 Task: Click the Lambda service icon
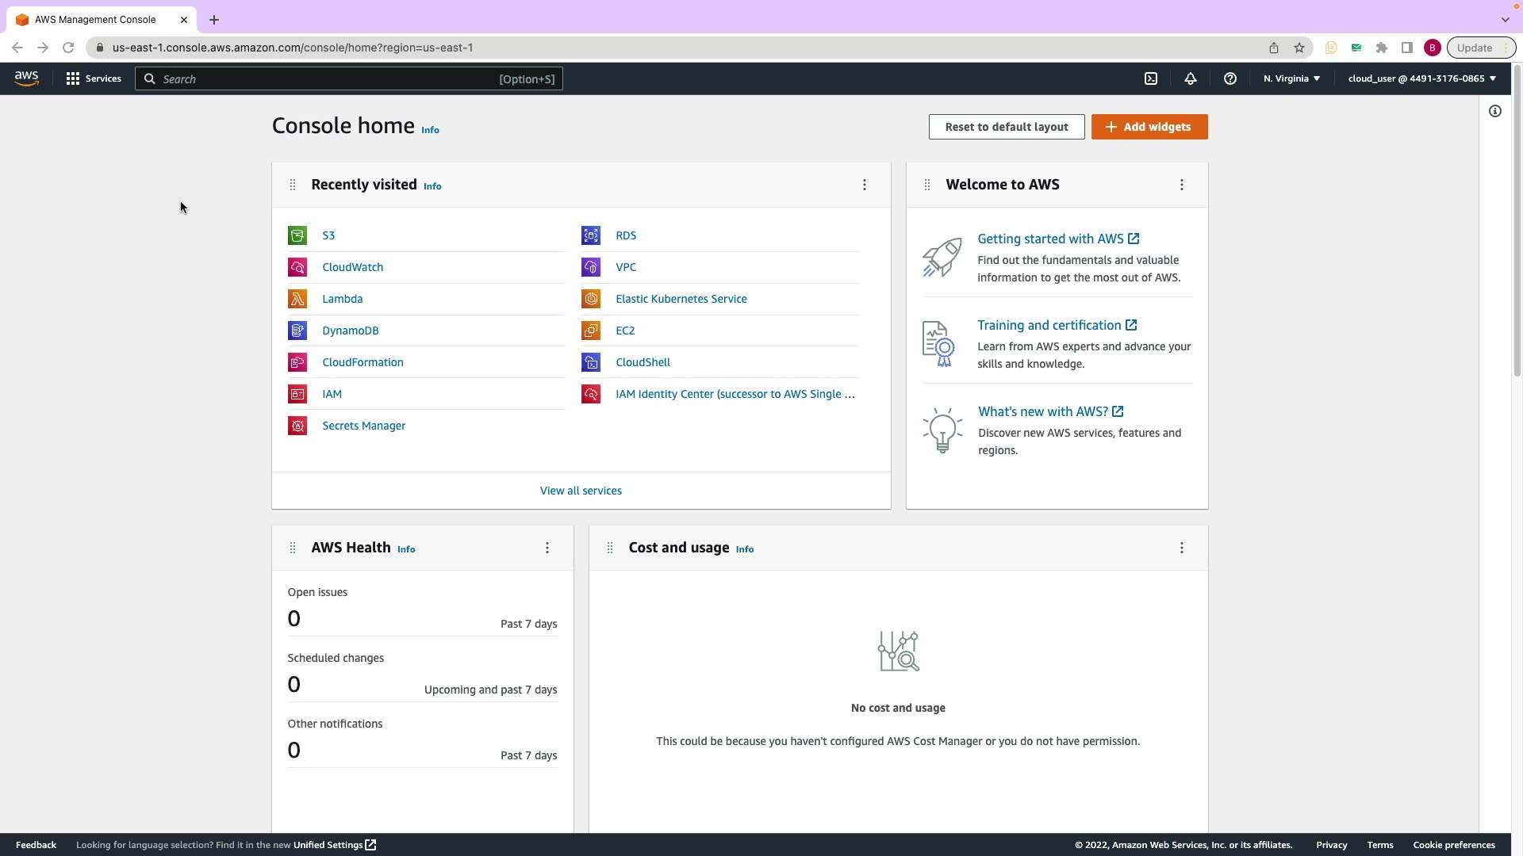coord(297,299)
